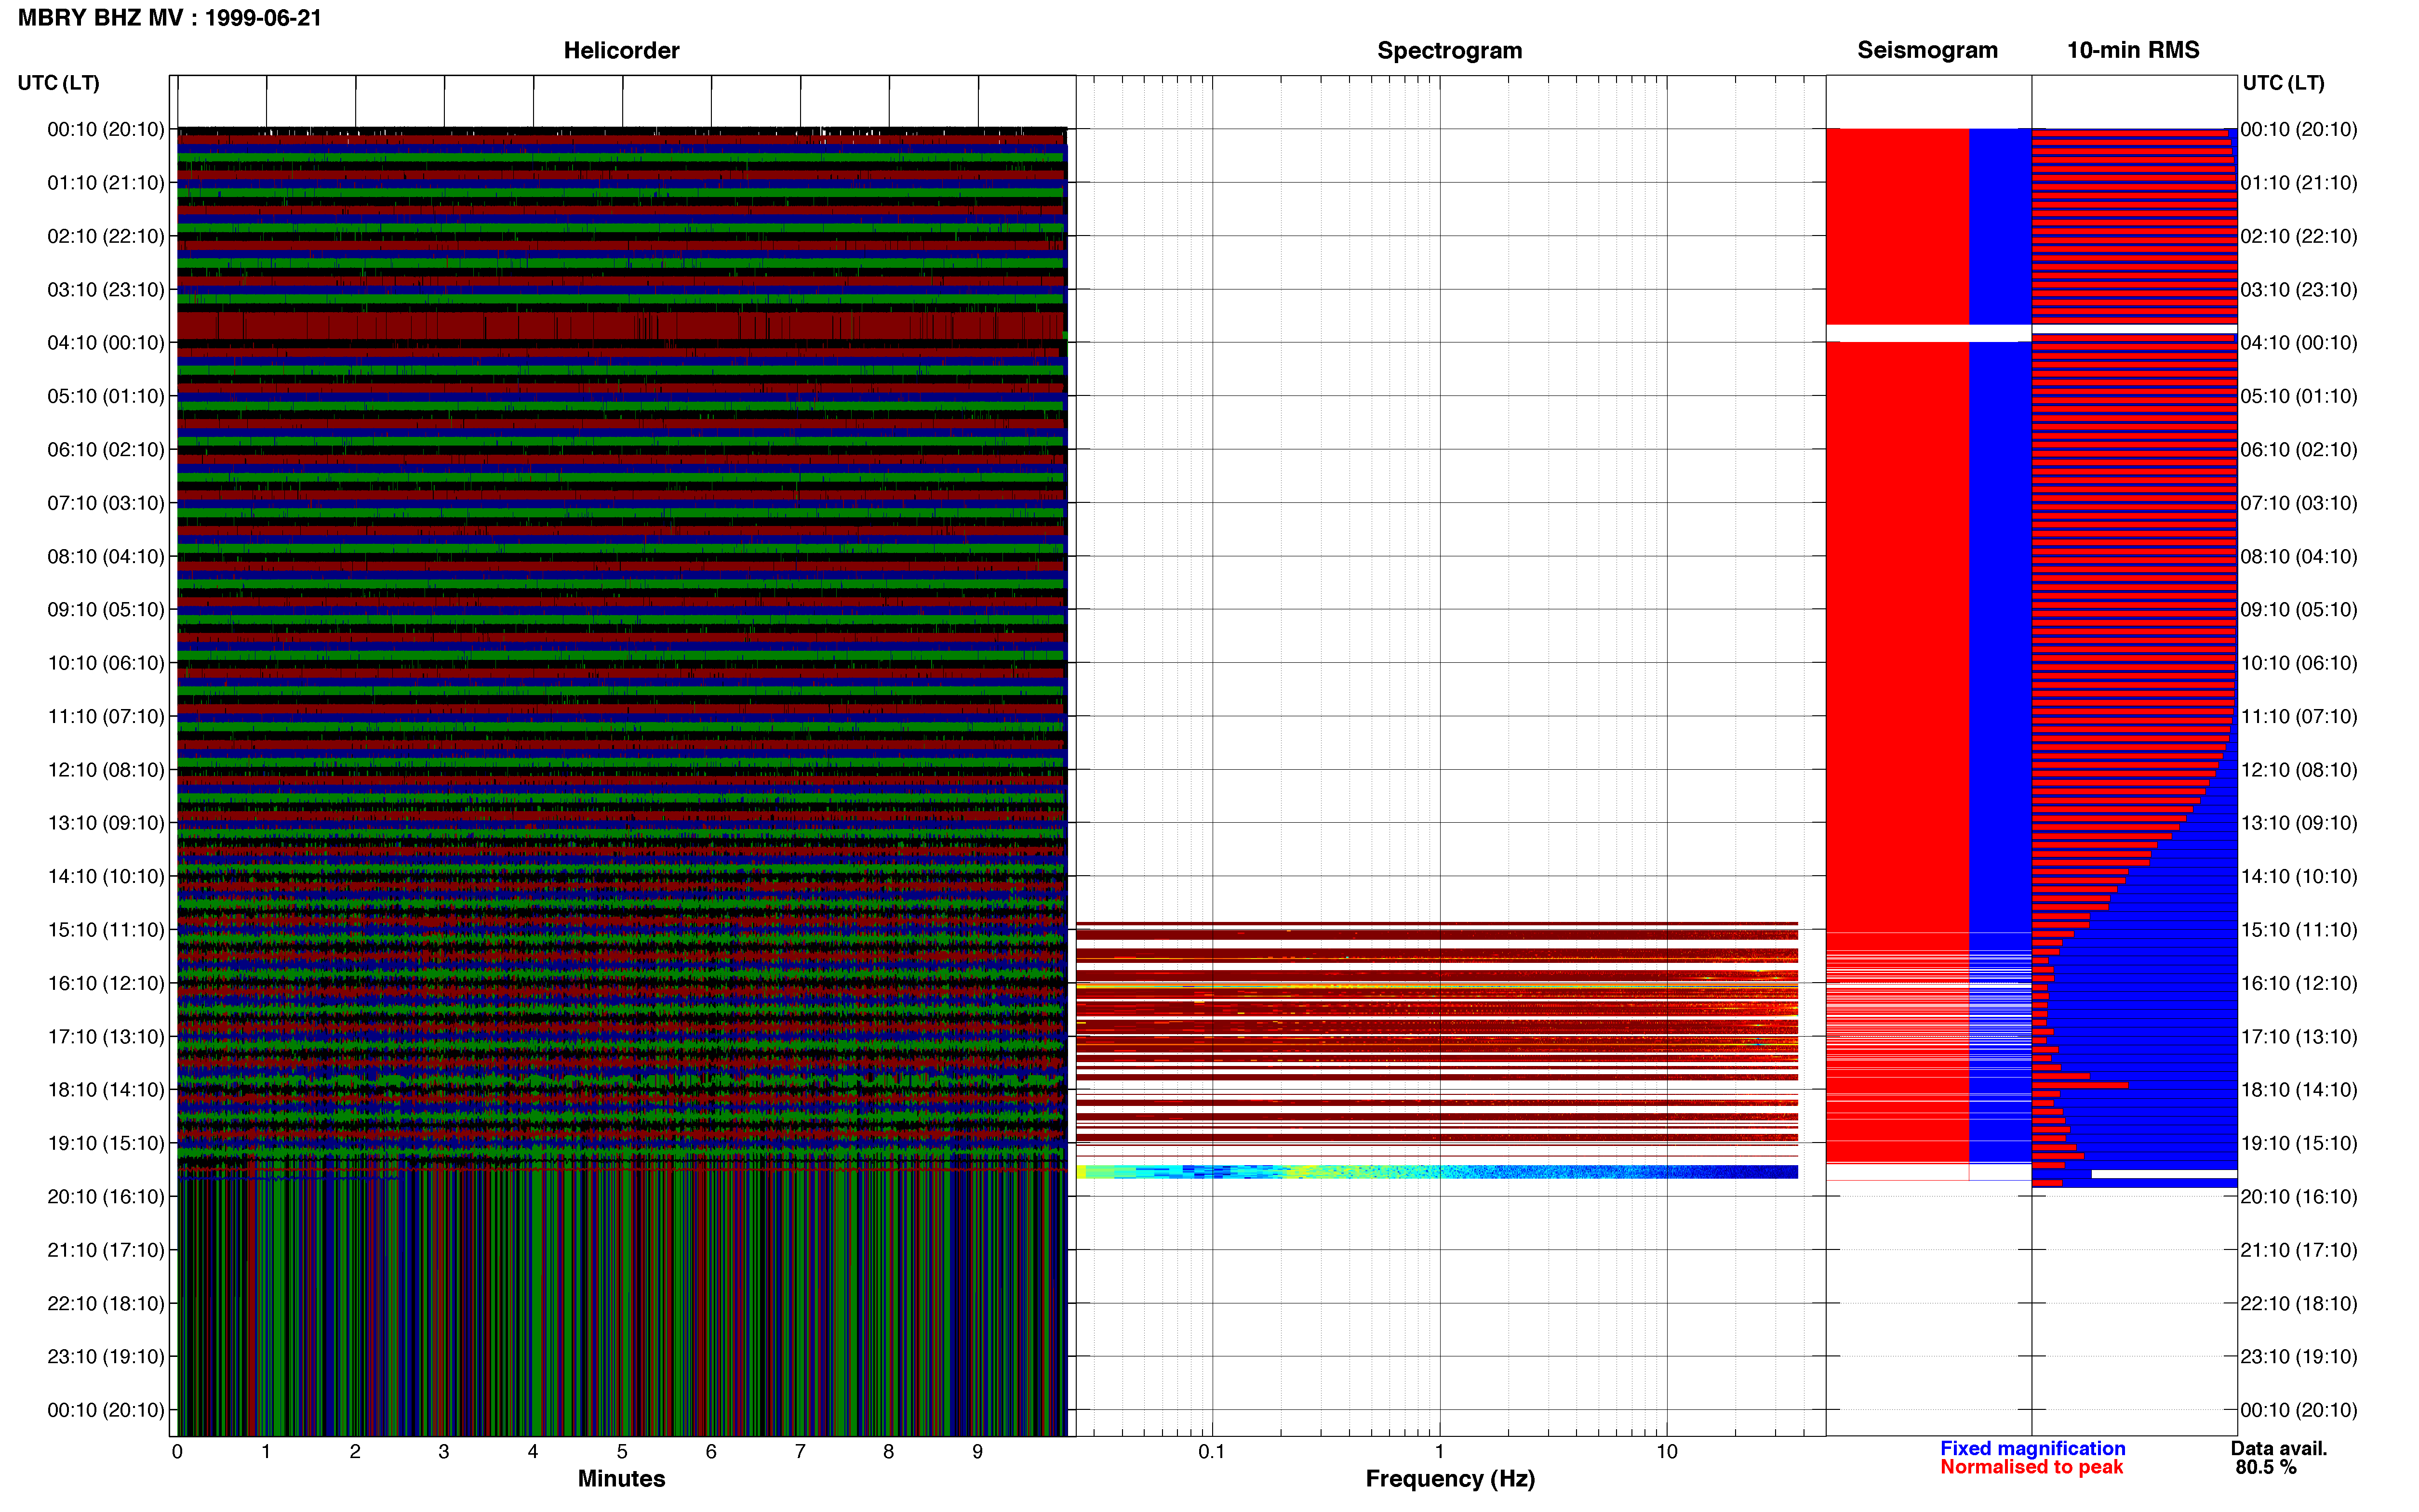This screenshot has height=1512, width=2419.
Task: Select the Frequency (Hz) x-axis label
Action: pyautogui.click(x=1450, y=1479)
